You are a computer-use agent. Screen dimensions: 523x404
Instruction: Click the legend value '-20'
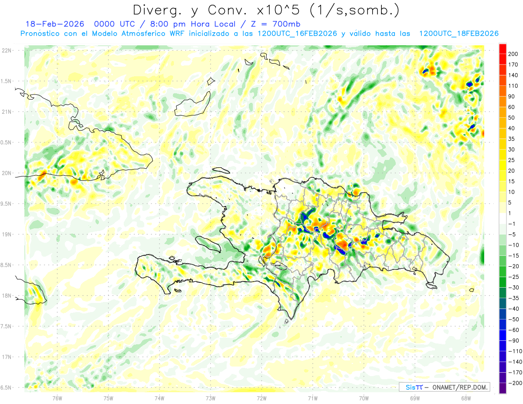[x=514, y=266]
